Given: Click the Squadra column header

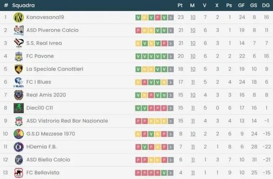Looking at the screenshot, I should (23, 5).
